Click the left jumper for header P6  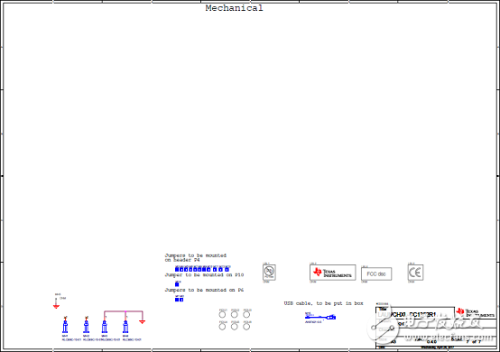tap(177, 300)
